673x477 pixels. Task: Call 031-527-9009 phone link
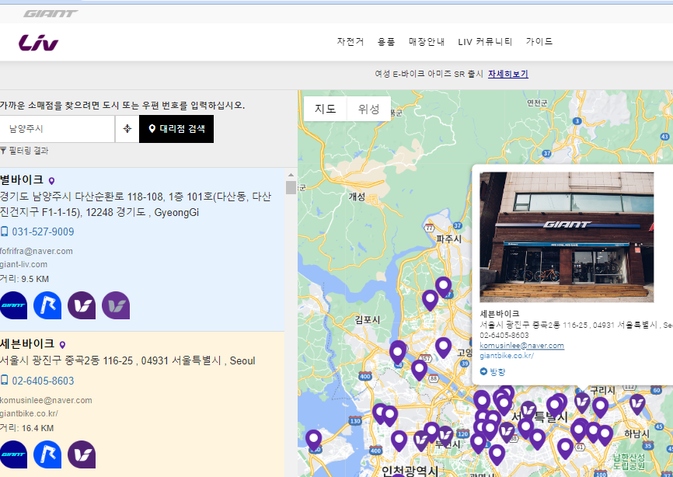(43, 232)
